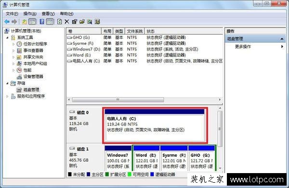Click the Refresh toolbar icon
The height and width of the screenshot is (188, 289).
tap(59, 22)
